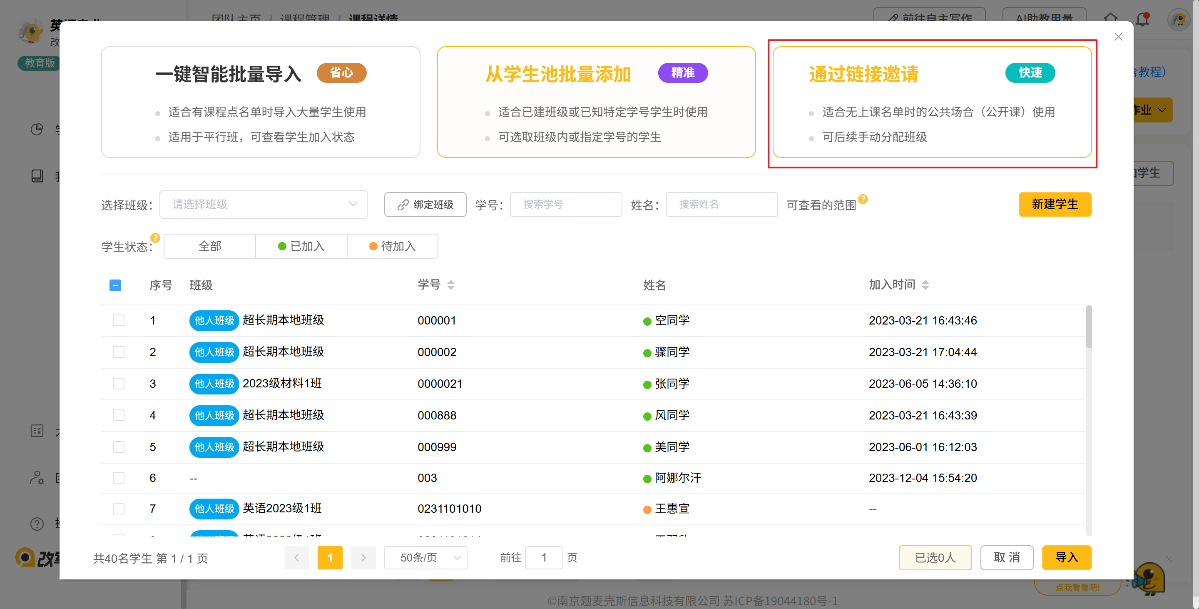Click the help icon beside 可查看的范围
1199x609 pixels.
pyautogui.click(x=863, y=199)
